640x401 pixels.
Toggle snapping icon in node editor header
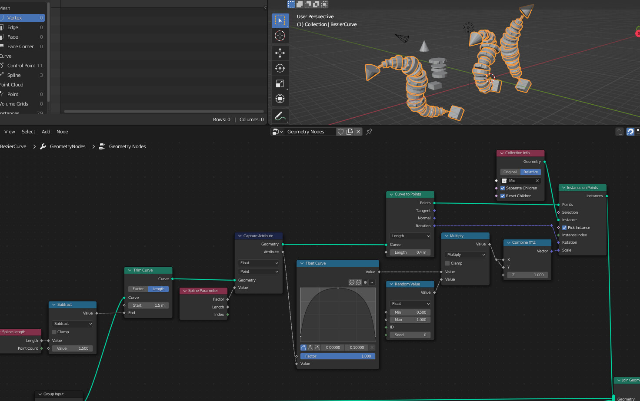tap(630, 132)
